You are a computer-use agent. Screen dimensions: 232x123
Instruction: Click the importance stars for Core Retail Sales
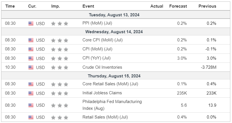pos(60,84)
